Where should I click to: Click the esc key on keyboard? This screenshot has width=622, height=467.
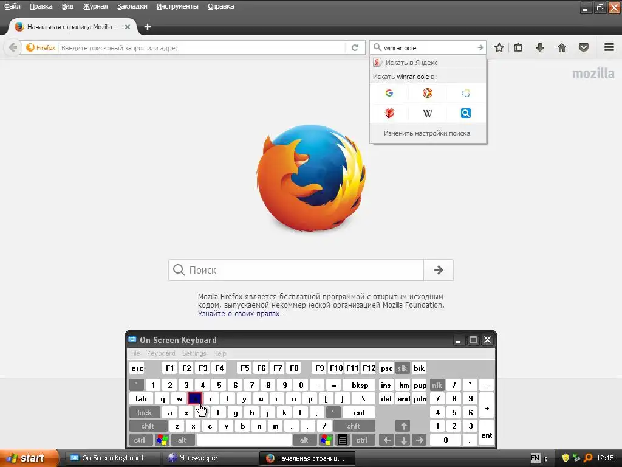click(137, 368)
